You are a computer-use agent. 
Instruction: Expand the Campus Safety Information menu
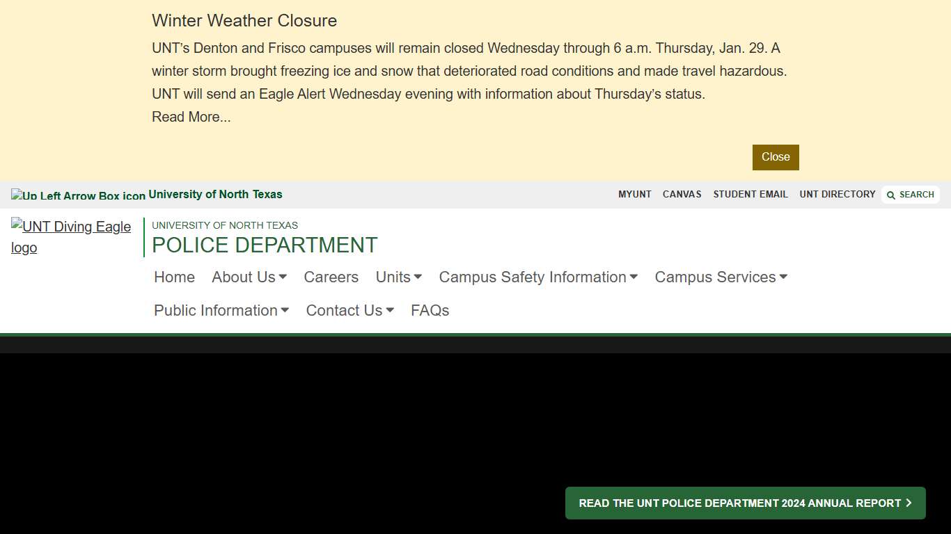(538, 277)
